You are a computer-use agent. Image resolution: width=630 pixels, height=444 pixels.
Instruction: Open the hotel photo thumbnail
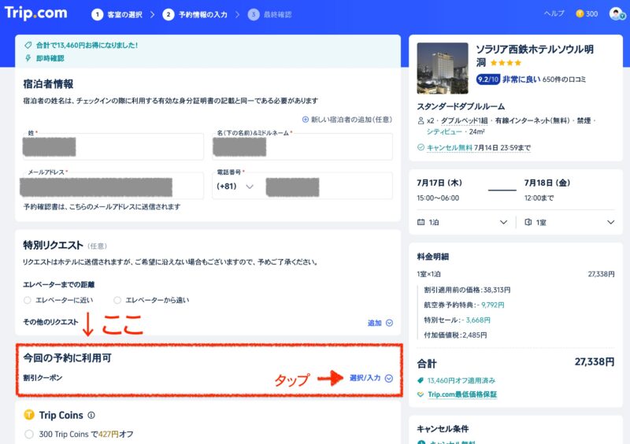click(x=443, y=68)
